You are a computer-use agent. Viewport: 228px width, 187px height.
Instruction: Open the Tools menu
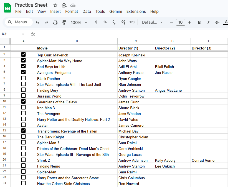tap(100, 11)
